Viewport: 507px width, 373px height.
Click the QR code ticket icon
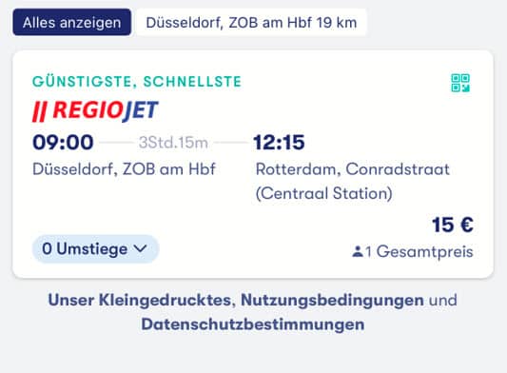460,83
